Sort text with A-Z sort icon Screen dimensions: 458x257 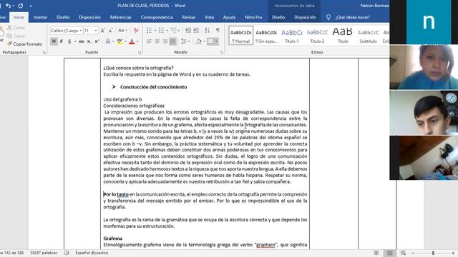(207, 30)
